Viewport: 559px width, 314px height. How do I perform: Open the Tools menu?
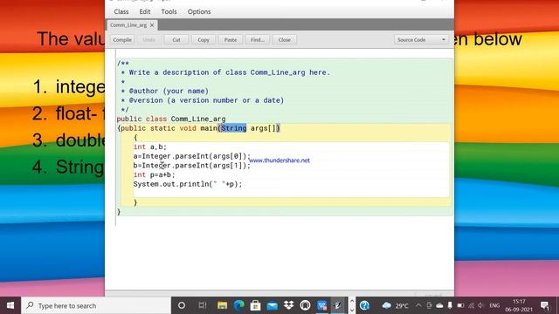(169, 11)
